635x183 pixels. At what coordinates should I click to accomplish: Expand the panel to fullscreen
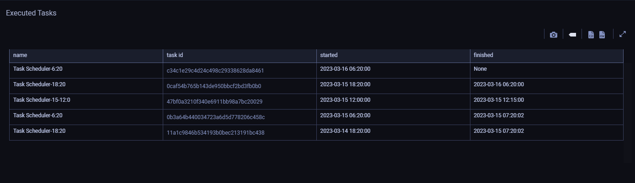click(x=622, y=34)
